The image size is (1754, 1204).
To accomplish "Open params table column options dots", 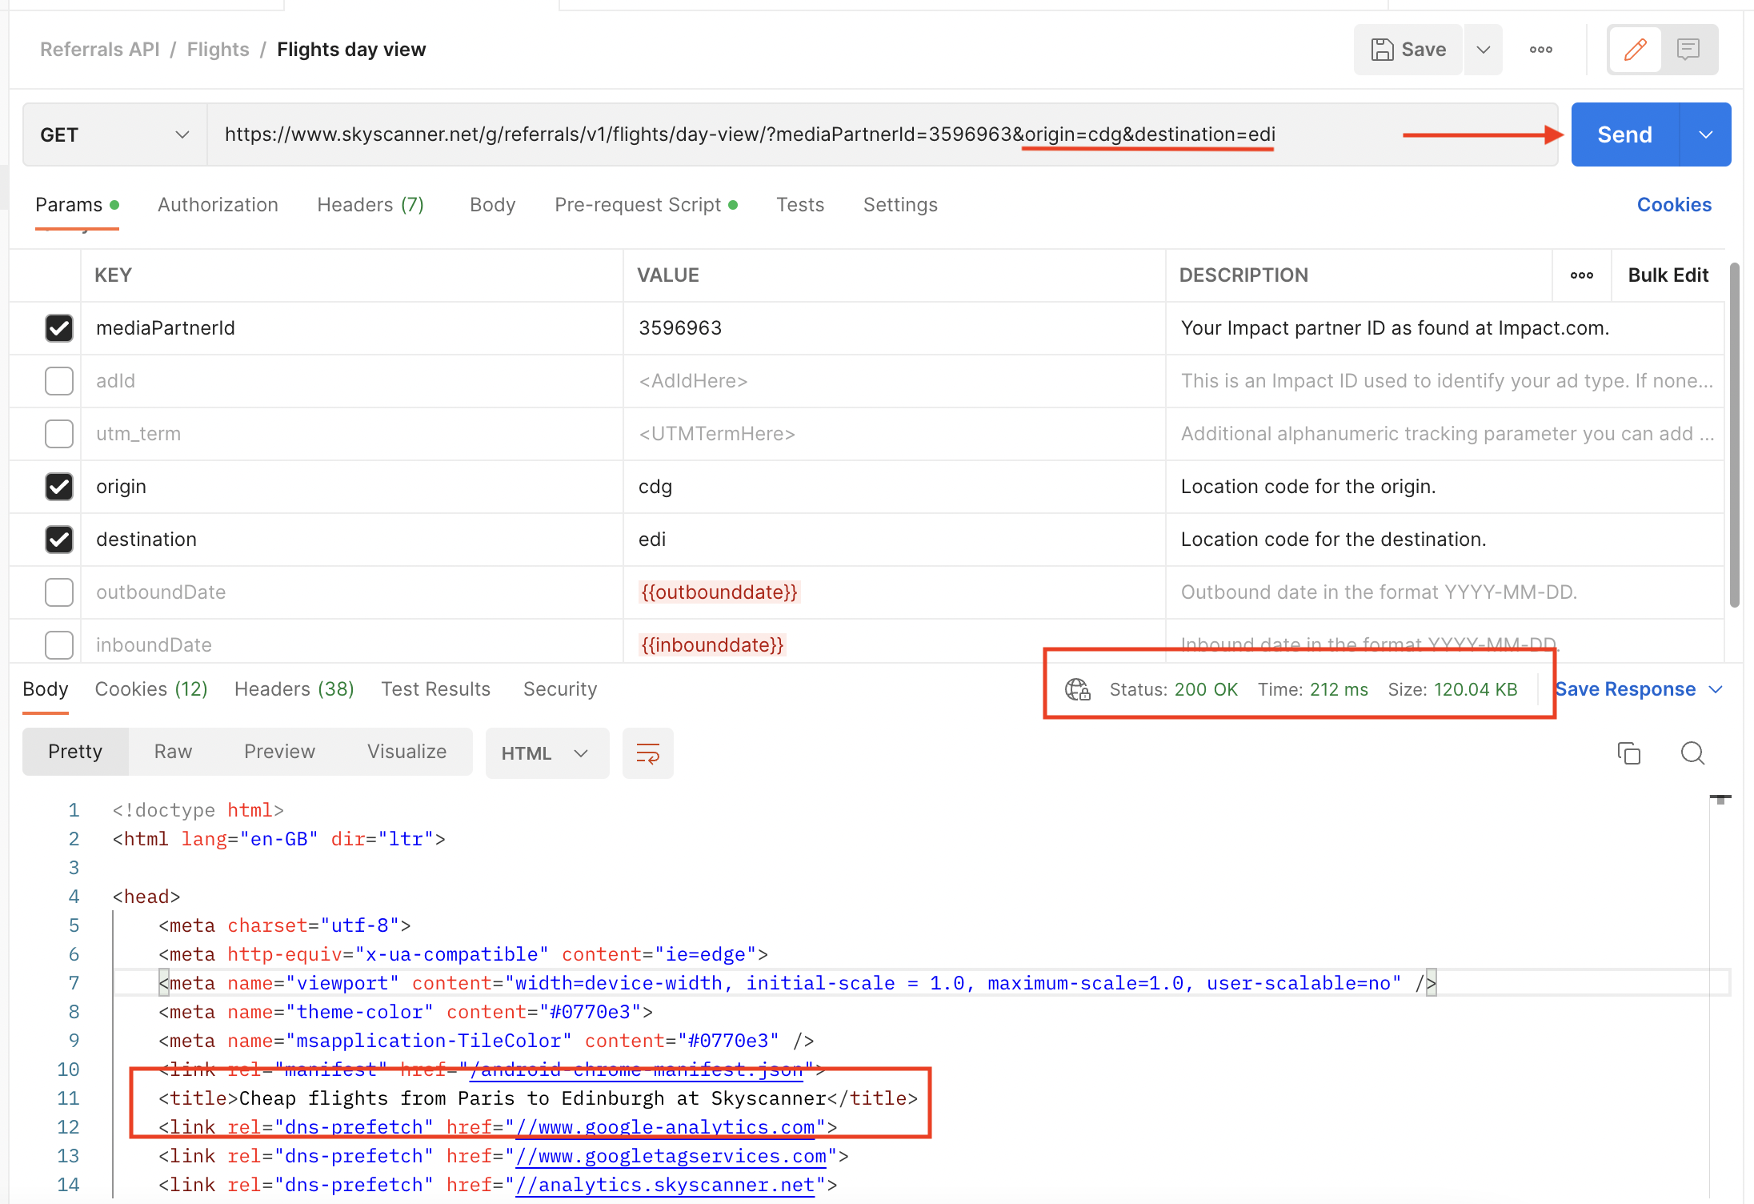I will 1581,275.
